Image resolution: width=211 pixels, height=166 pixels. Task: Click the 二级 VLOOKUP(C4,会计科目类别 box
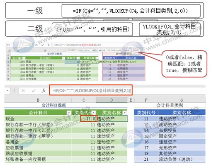coord(170,29)
